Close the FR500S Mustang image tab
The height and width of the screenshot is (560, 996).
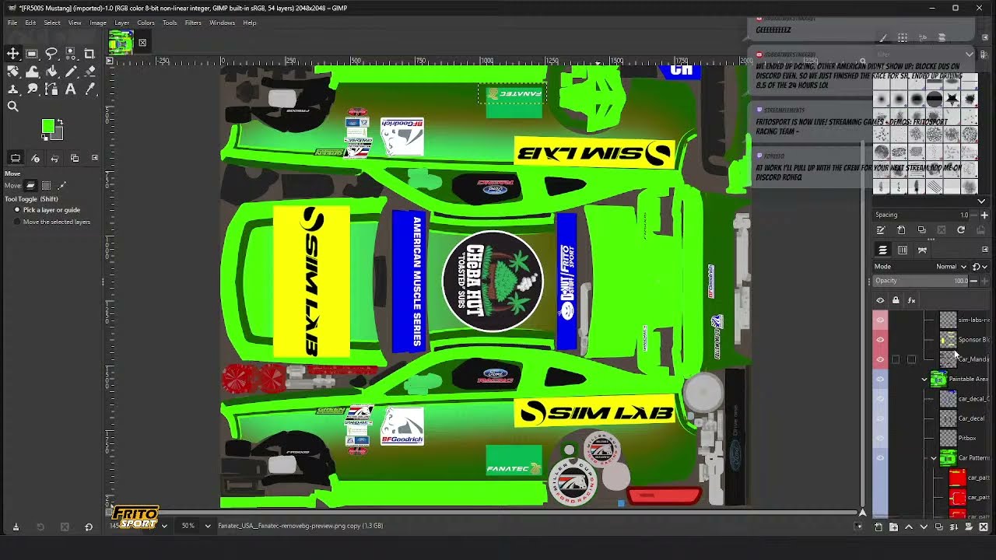(142, 43)
